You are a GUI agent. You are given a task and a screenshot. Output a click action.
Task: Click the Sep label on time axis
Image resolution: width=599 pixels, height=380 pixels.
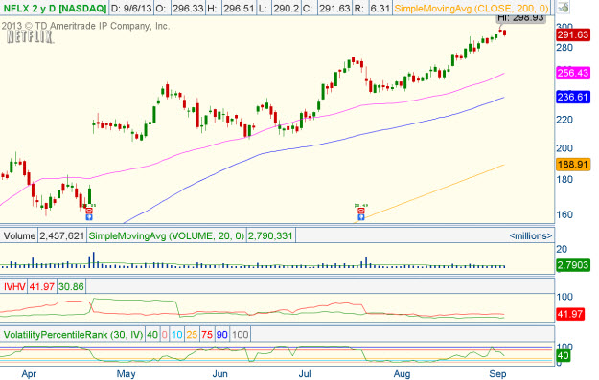(x=497, y=373)
